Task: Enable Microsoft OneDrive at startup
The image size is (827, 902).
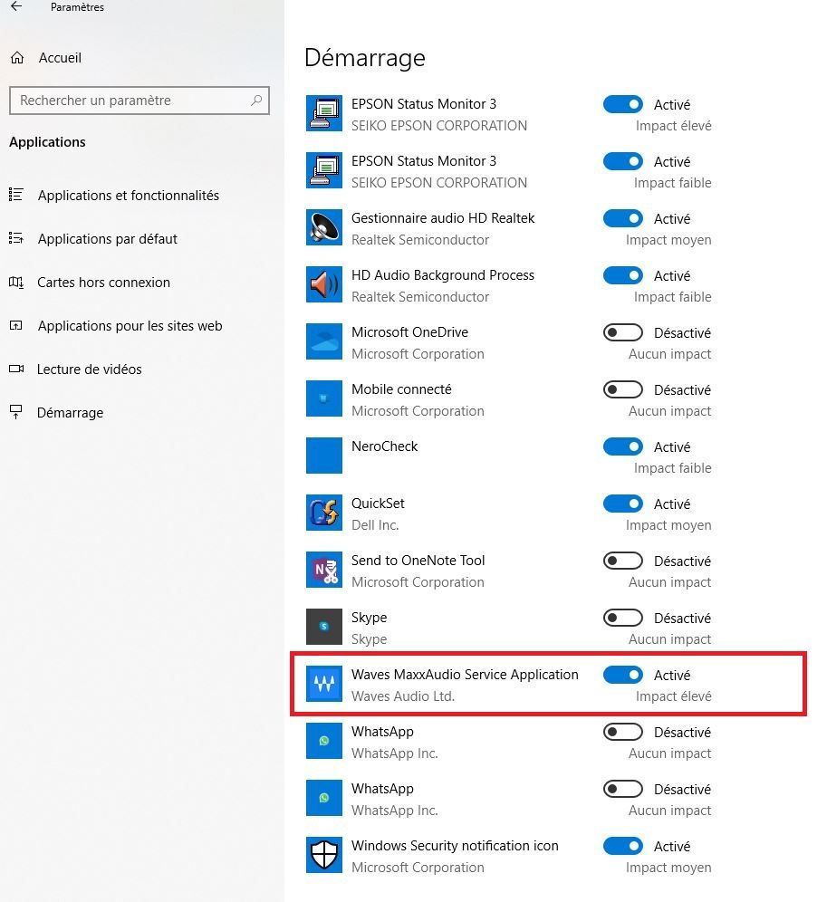Action: pyautogui.click(x=622, y=332)
